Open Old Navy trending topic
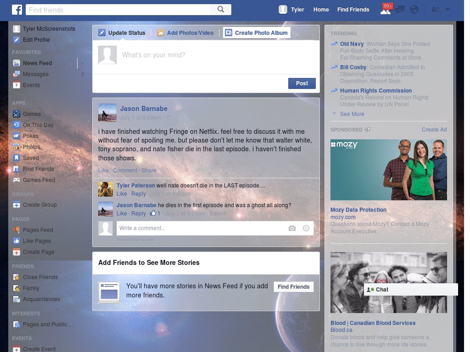 pos(352,44)
